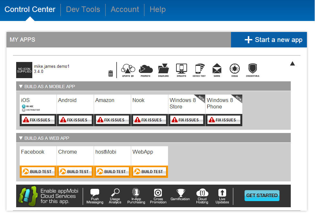This screenshot has width=315, height=214.
Task: Click the Update QR icon
Action: point(128,70)
